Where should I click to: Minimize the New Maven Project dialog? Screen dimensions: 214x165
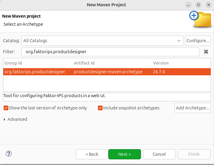(188, 5)
